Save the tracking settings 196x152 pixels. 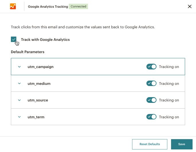[181, 144]
